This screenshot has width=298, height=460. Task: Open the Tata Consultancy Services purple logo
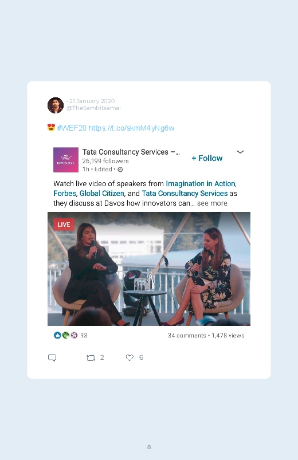coord(66,160)
